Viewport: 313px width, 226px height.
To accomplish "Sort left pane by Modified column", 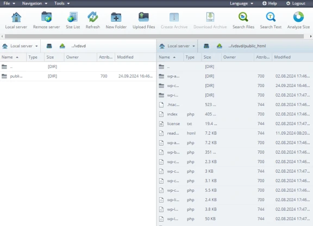I will 135,57.
